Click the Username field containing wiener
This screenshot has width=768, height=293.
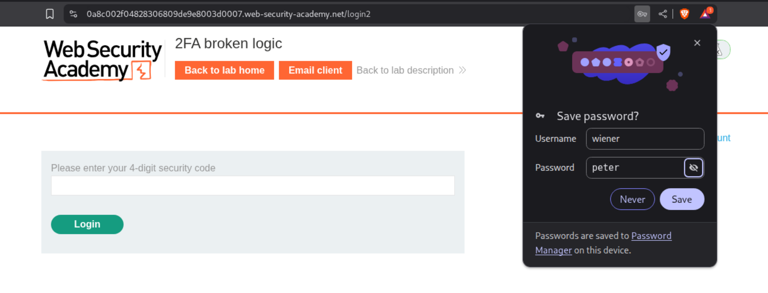(645, 139)
